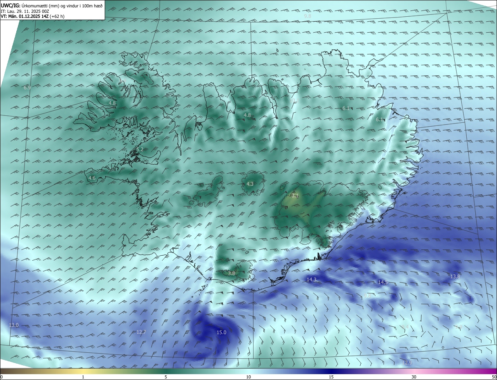497x380 pixels.
Task: Click the 14.5 precipitable water value
Action: tap(383, 282)
